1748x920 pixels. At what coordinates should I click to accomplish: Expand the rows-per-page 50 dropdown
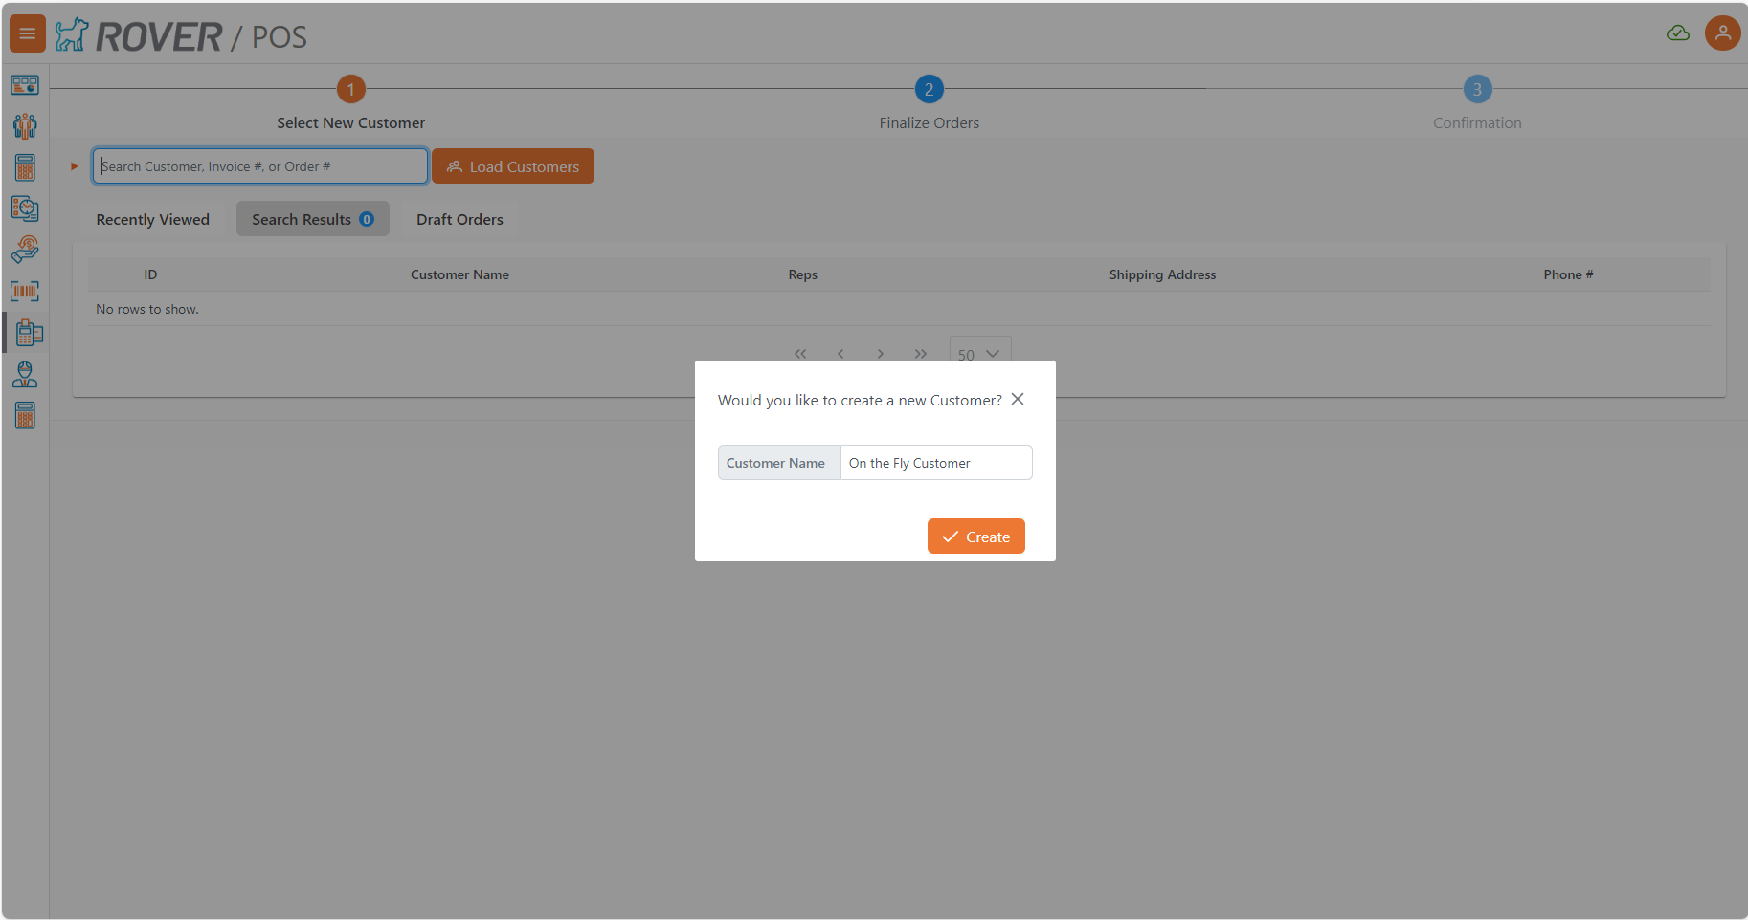pyautogui.click(x=978, y=354)
